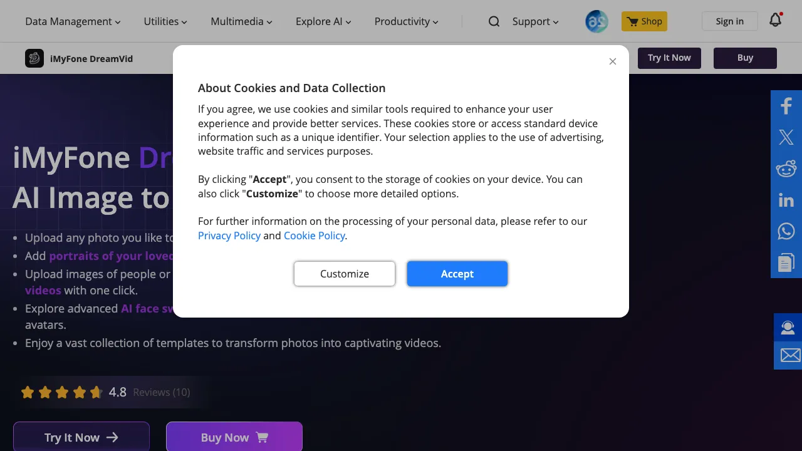Click the search magnifier icon
This screenshot has width=802, height=451.
494,21
